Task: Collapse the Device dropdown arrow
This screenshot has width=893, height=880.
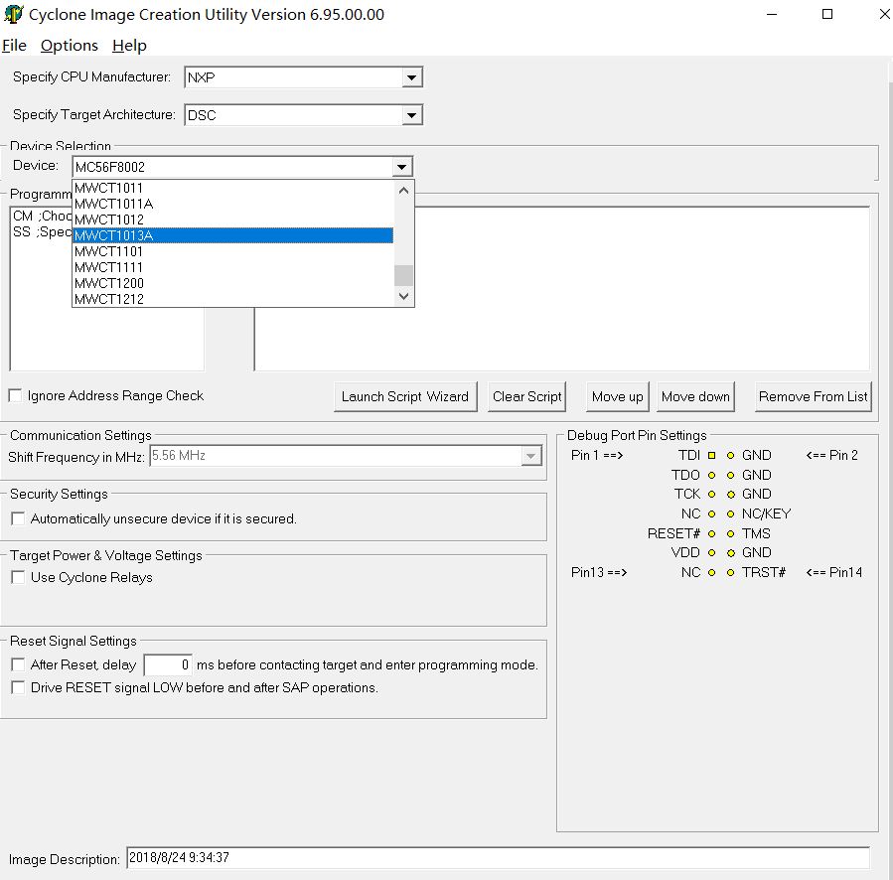Action: 401,167
